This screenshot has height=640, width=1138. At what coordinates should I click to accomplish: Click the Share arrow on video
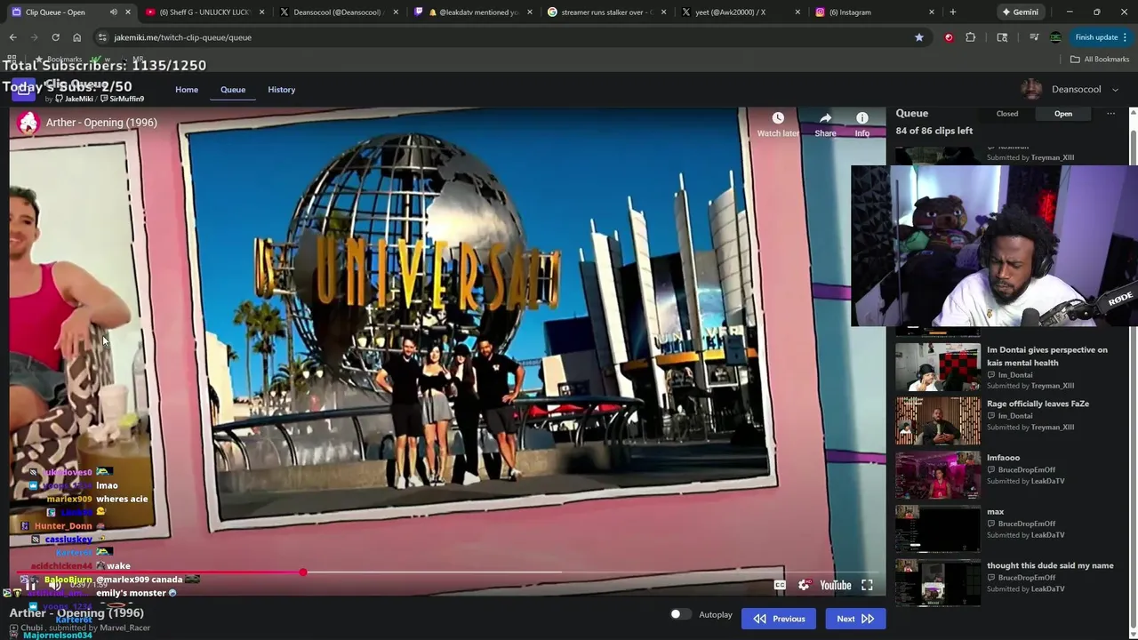pos(826,118)
